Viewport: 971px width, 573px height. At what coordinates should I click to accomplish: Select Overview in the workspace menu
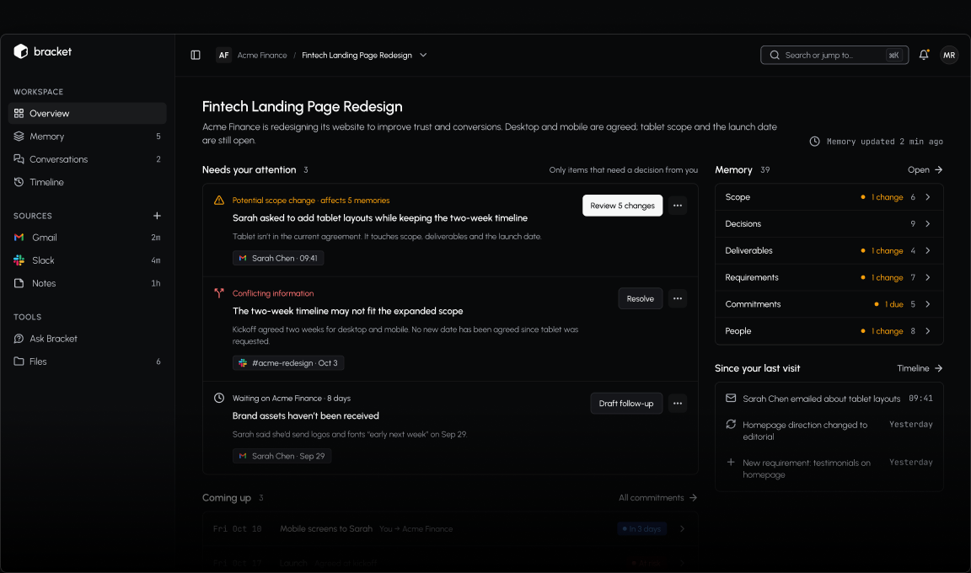(88, 113)
